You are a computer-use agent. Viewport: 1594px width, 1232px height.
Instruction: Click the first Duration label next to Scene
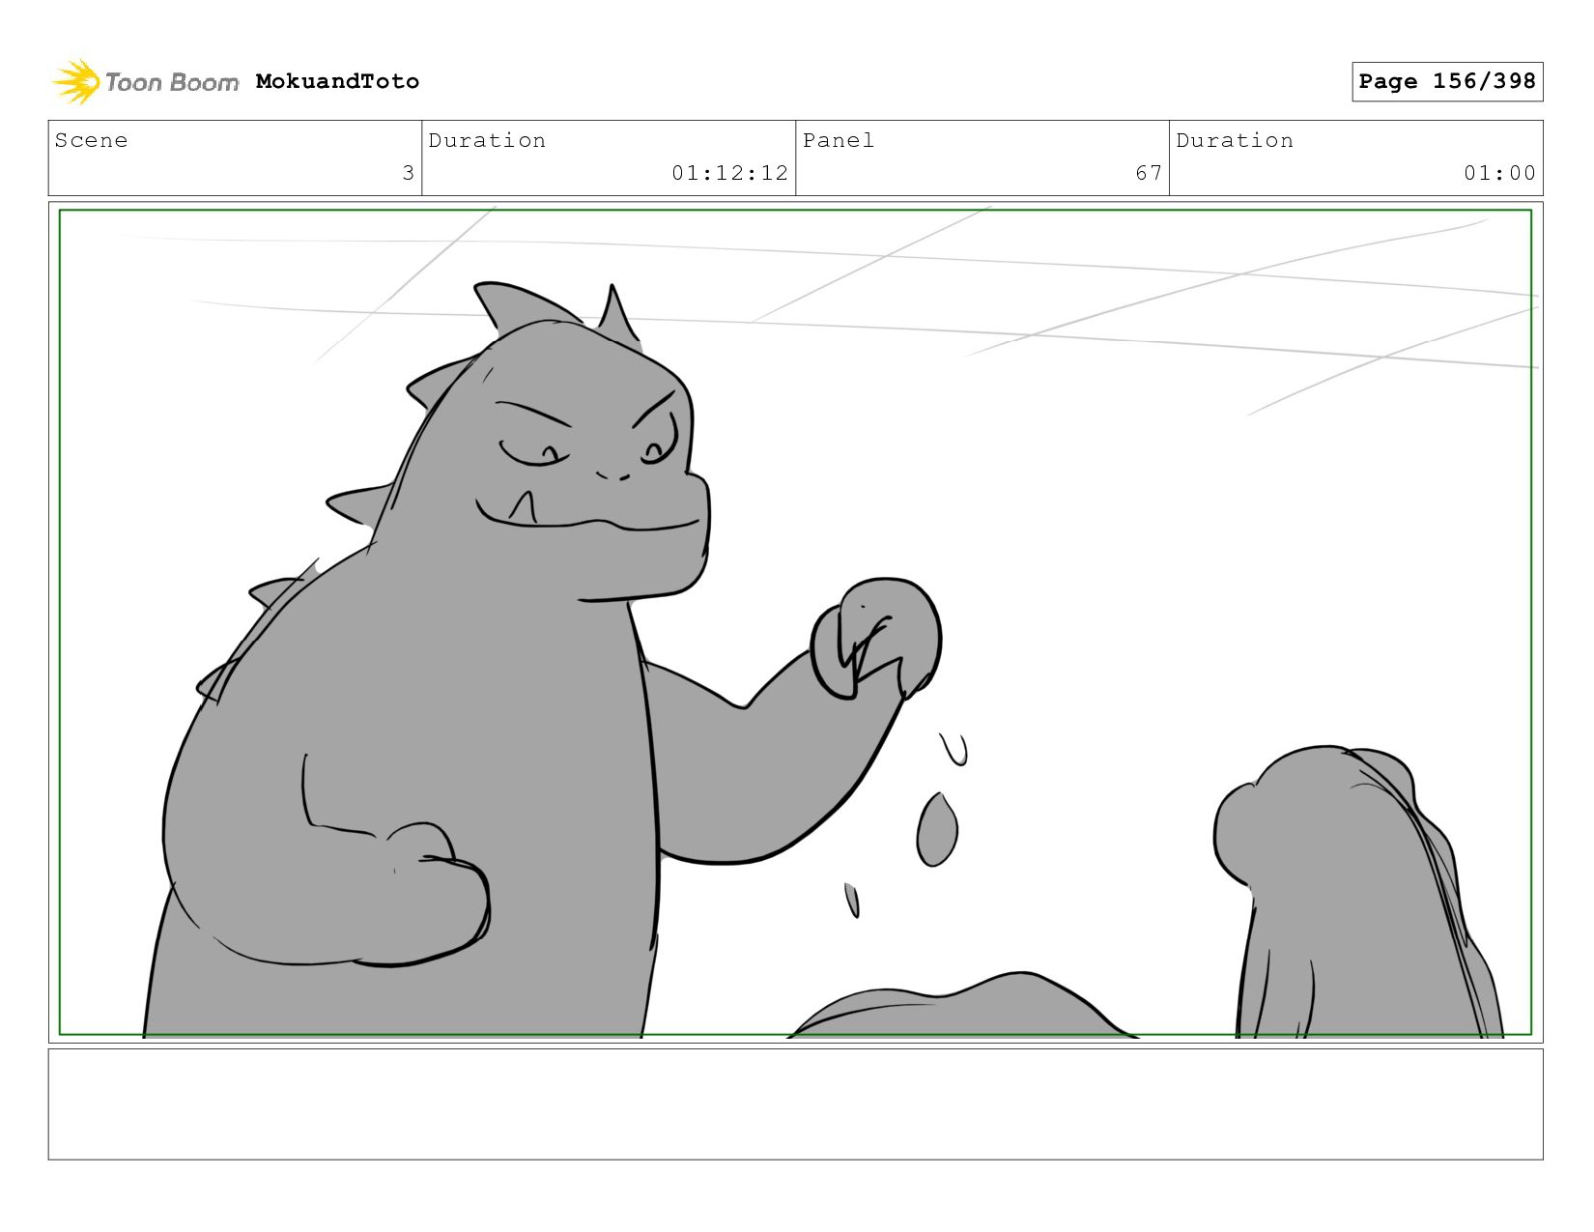click(x=487, y=140)
